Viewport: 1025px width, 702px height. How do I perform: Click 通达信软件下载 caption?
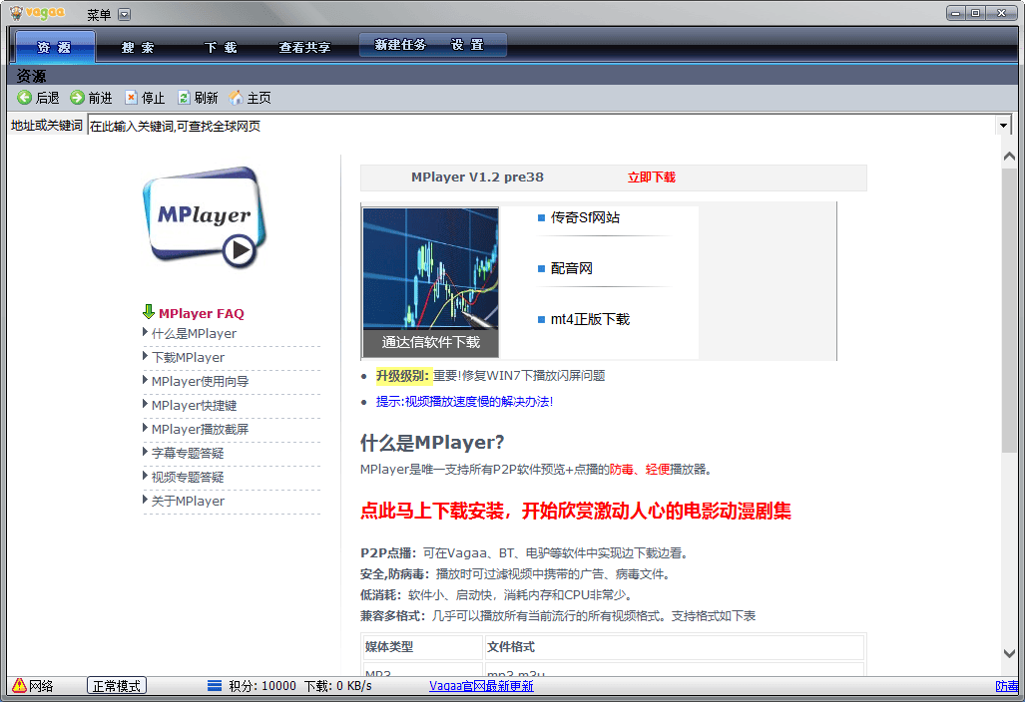click(430, 342)
